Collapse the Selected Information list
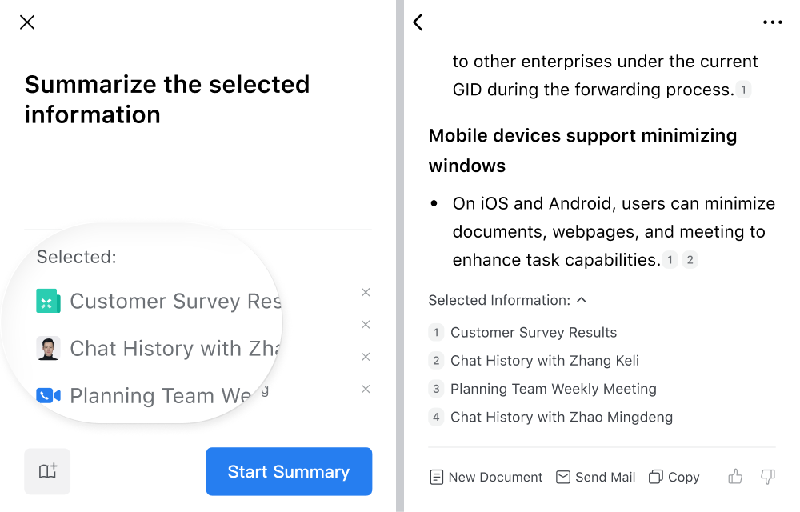This screenshot has width=800, height=512. (581, 300)
